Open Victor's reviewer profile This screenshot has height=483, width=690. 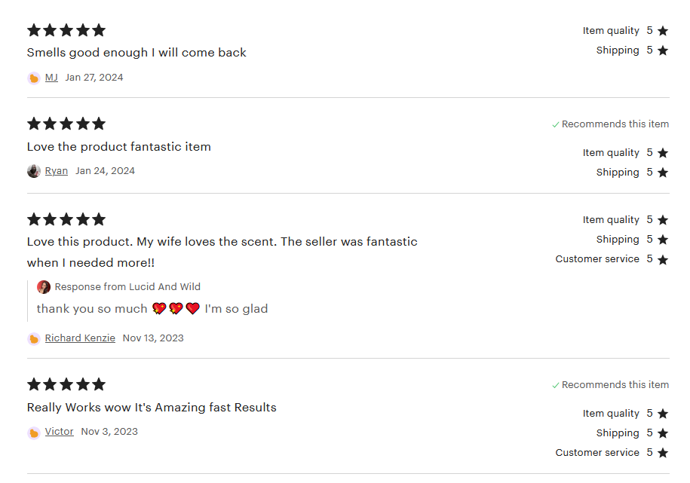pyautogui.click(x=60, y=432)
